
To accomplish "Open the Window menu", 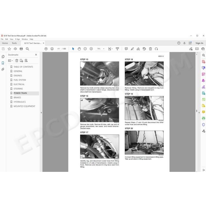I will [25, 39].
